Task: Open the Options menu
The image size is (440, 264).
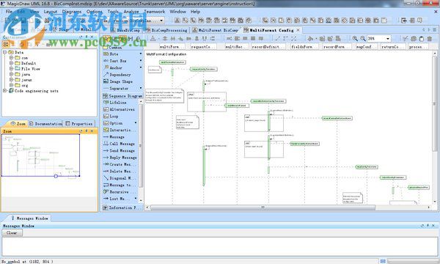Action: (95, 12)
